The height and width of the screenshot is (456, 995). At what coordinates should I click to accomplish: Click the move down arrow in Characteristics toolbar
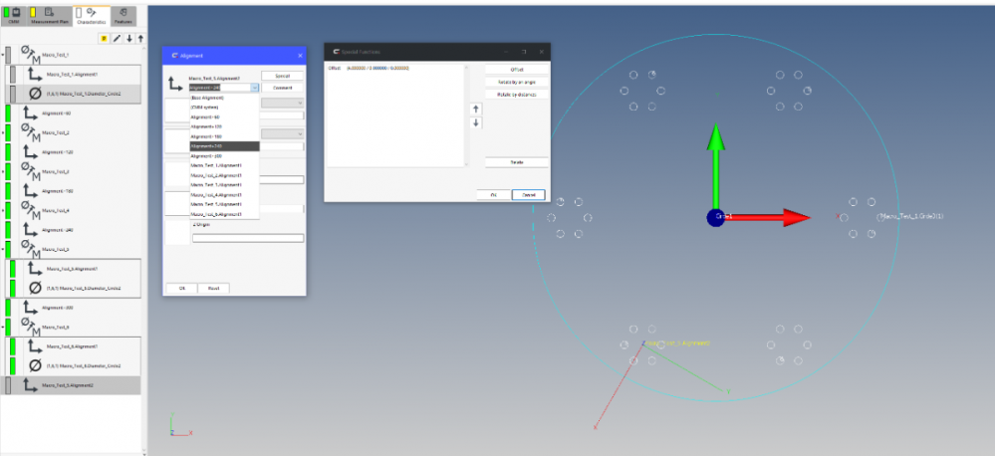(127, 38)
